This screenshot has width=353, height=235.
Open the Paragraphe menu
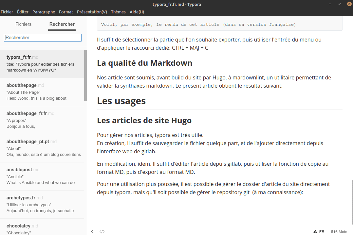44,12
